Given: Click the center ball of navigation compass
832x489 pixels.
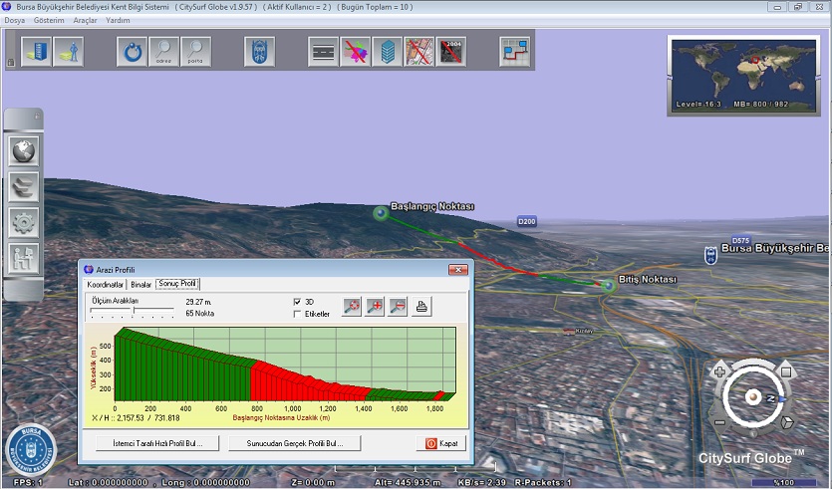Looking at the screenshot, I should [753, 396].
